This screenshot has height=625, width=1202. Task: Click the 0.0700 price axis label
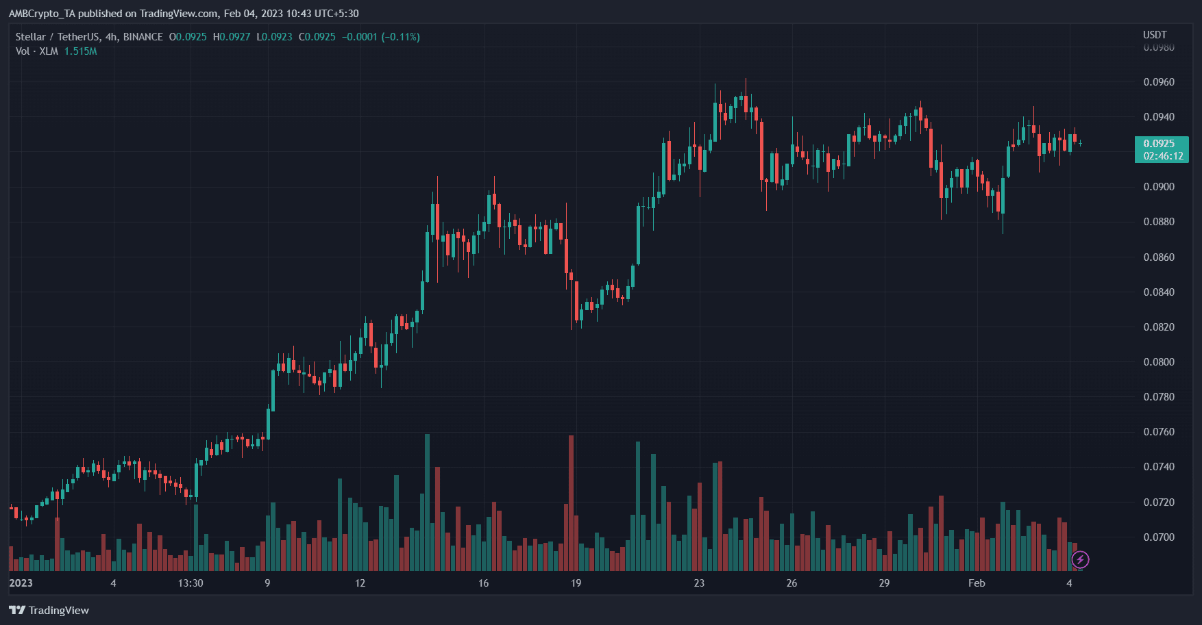pyautogui.click(x=1159, y=537)
